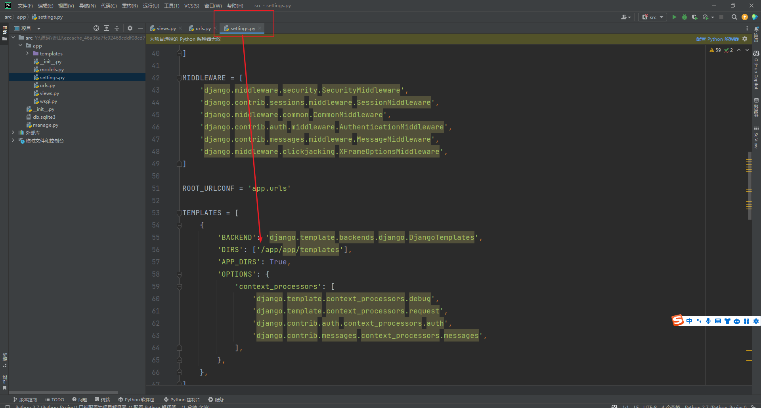
Task: Click the fold end marker on line 49
Action: pos(179,164)
